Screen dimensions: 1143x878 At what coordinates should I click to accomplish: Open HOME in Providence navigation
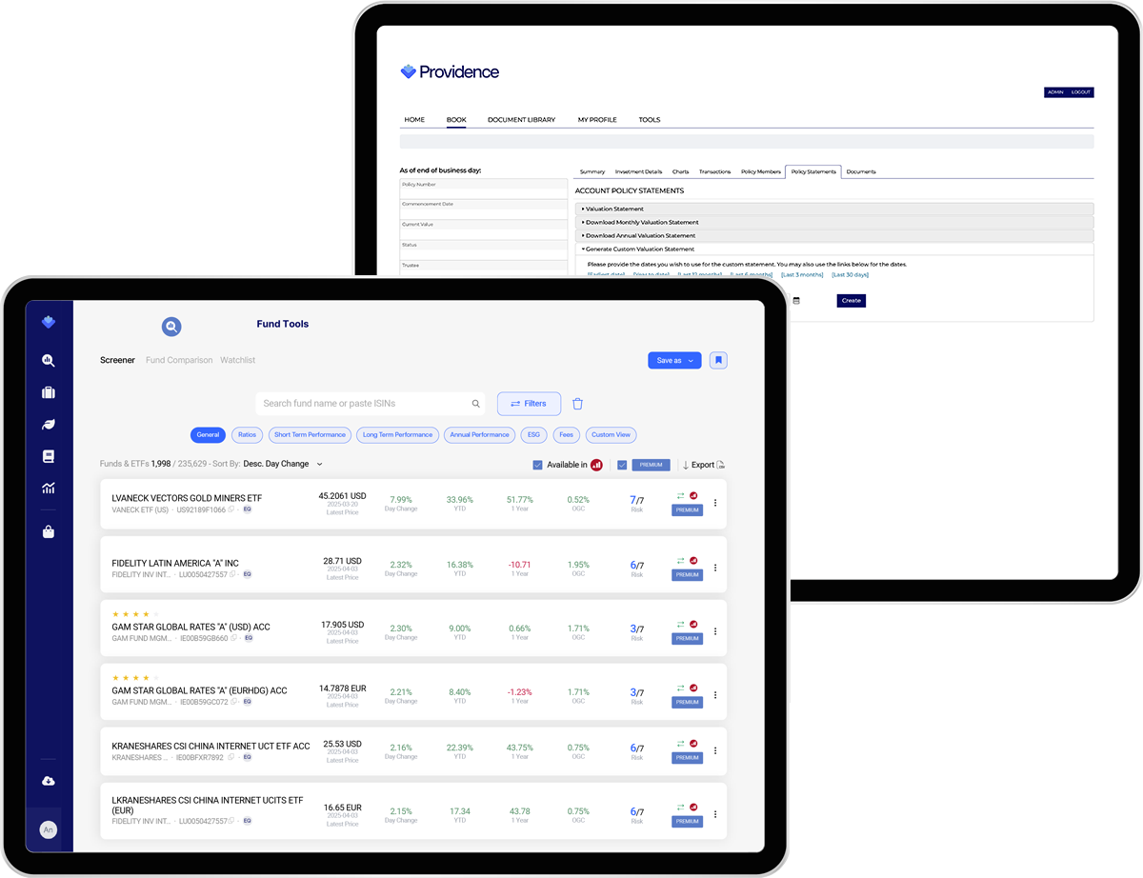[x=414, y=120]
